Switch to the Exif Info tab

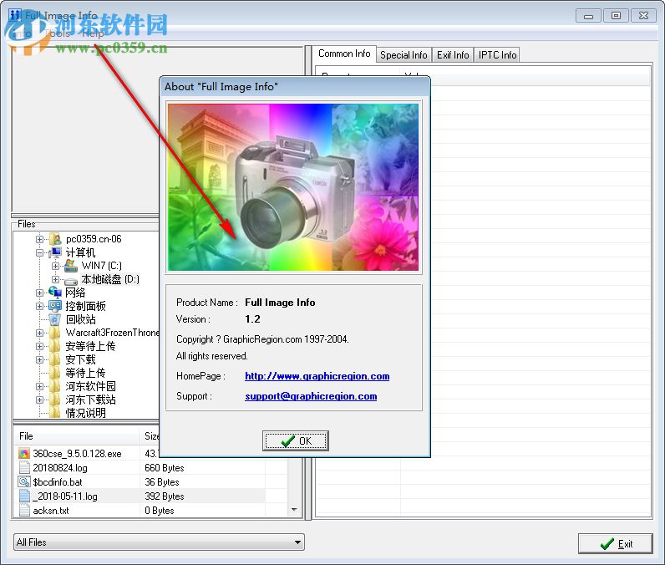point(453,55)
